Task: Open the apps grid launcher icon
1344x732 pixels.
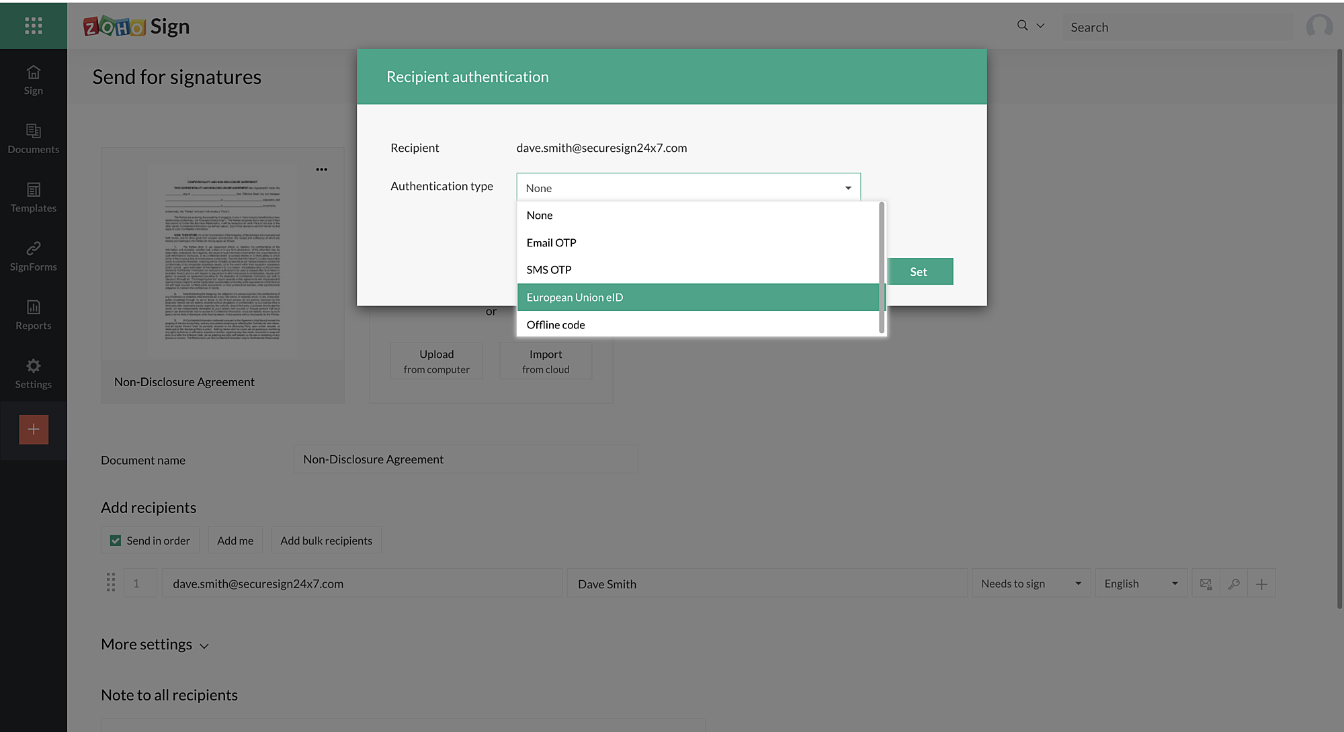Action: coord(33,26)
